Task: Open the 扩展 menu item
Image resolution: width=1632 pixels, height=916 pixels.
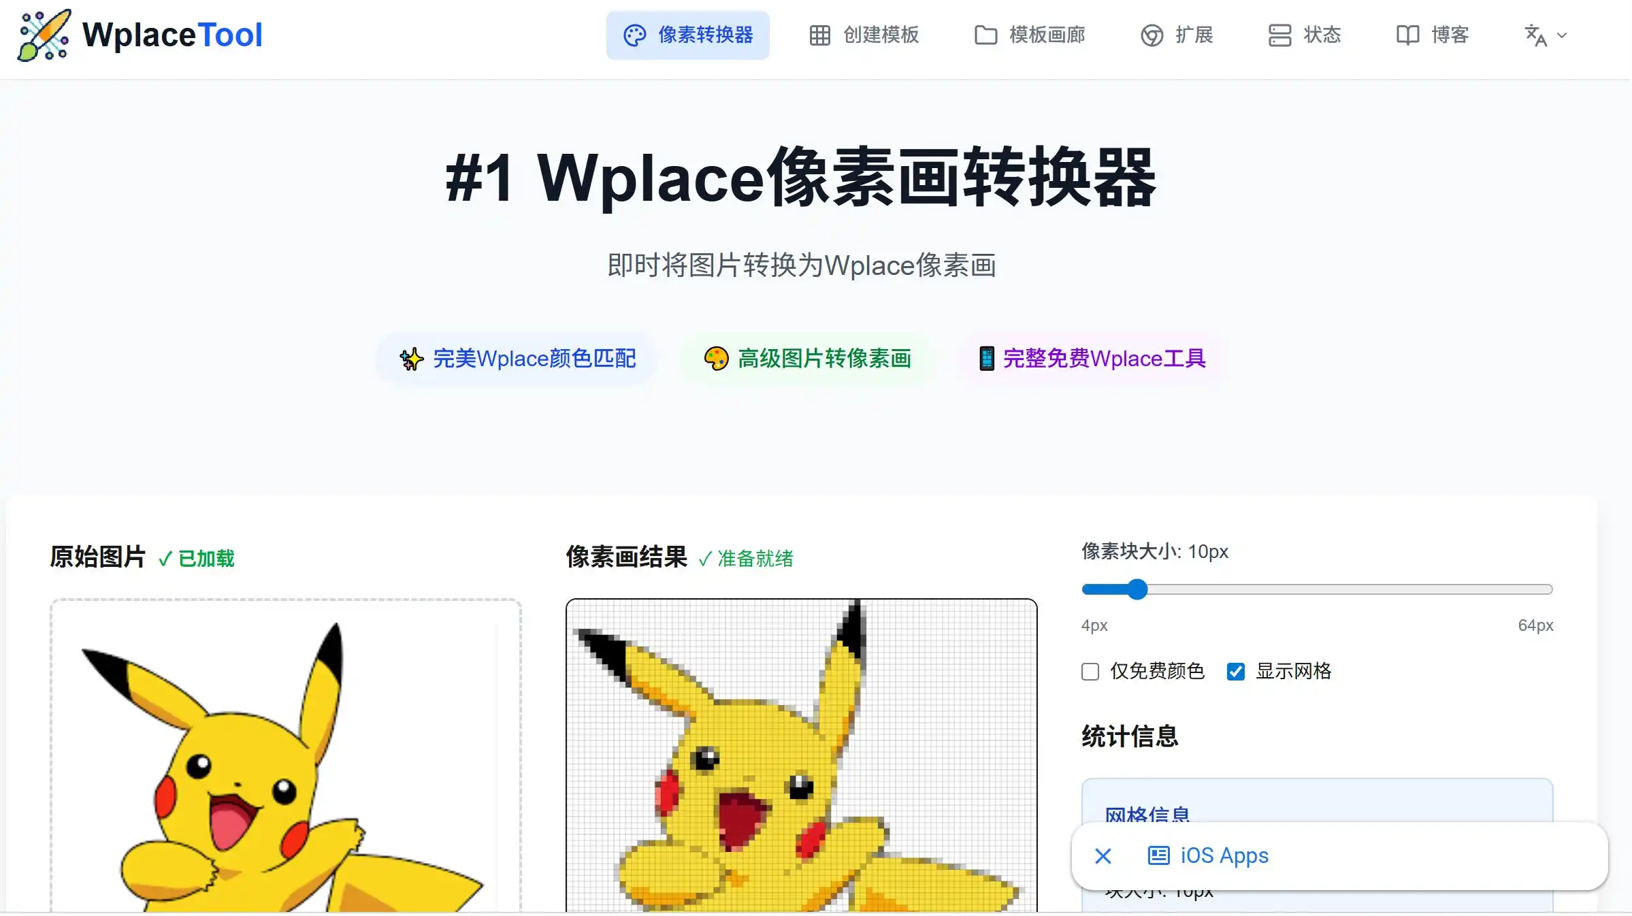Action: pos(1177,35)
